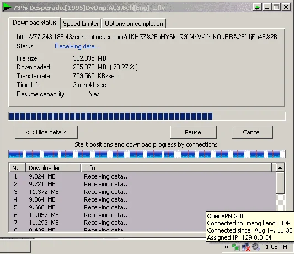
Task: Click the Downloaded column header
Action: (53, 168)
